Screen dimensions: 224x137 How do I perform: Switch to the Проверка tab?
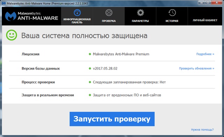[109, 16]
